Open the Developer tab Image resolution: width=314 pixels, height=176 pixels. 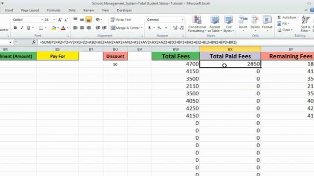(124, 10)
